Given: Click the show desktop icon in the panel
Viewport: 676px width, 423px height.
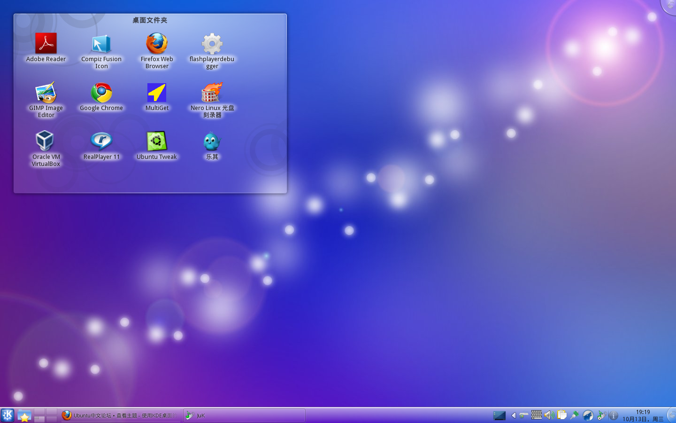Looking at the screenshot, I should click(x=499, y=415).
